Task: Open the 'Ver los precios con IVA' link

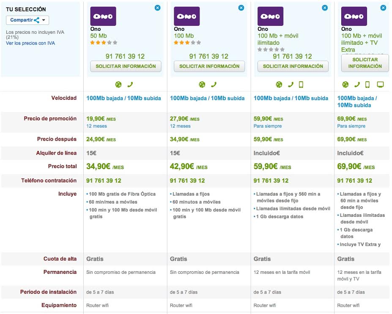Action: click(x=30, y=43)
